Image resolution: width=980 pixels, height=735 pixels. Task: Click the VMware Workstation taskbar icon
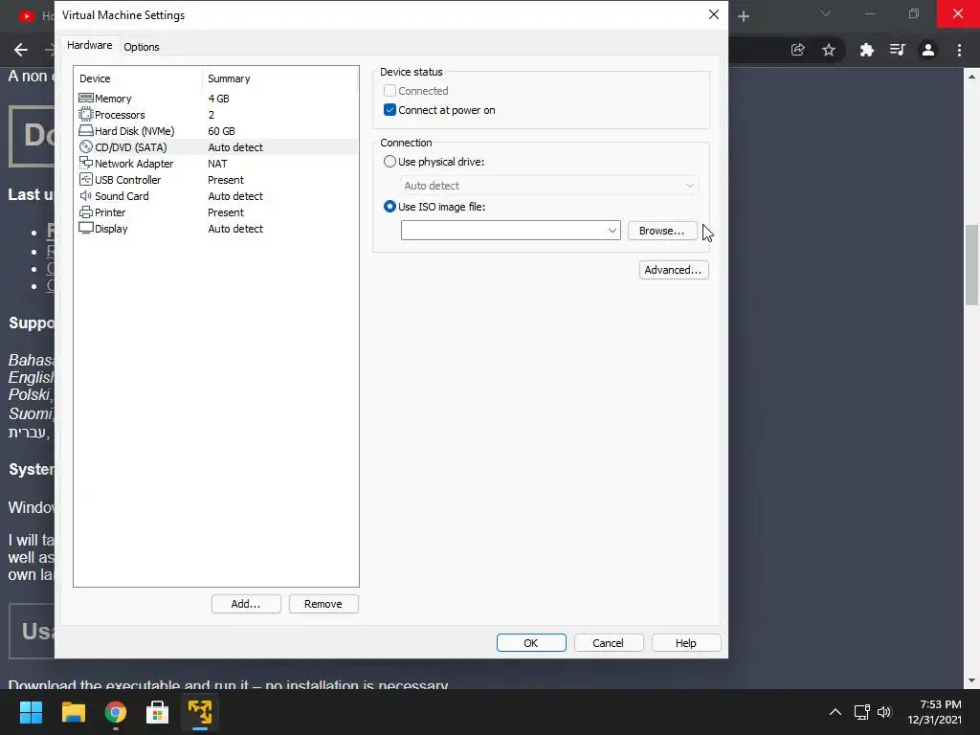(x=200, y=712)
